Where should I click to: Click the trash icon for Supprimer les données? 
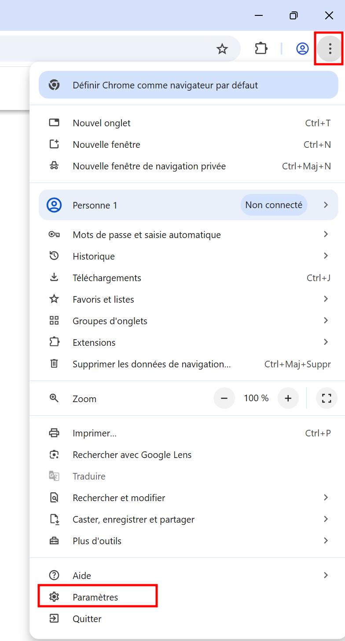(x=54, y=364)
